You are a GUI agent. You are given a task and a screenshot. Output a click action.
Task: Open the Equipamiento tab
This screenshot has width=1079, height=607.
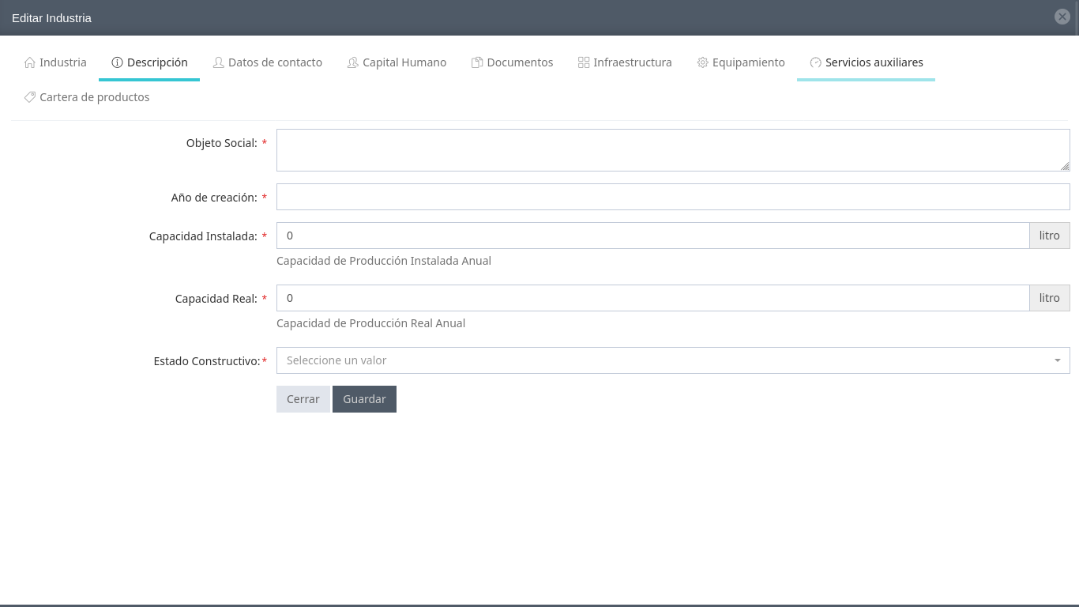748,62
